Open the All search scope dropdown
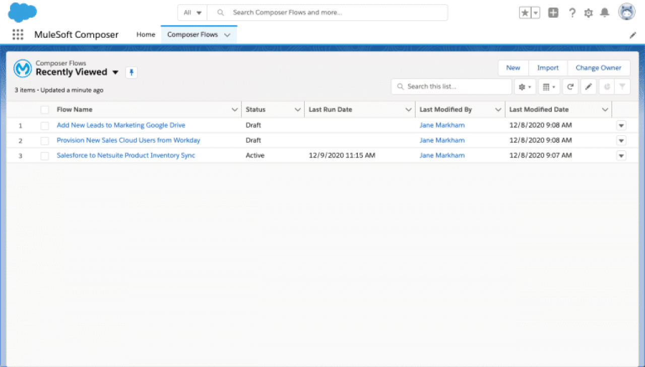The height and width of the screenshot is (367, 645). [192, 13]
